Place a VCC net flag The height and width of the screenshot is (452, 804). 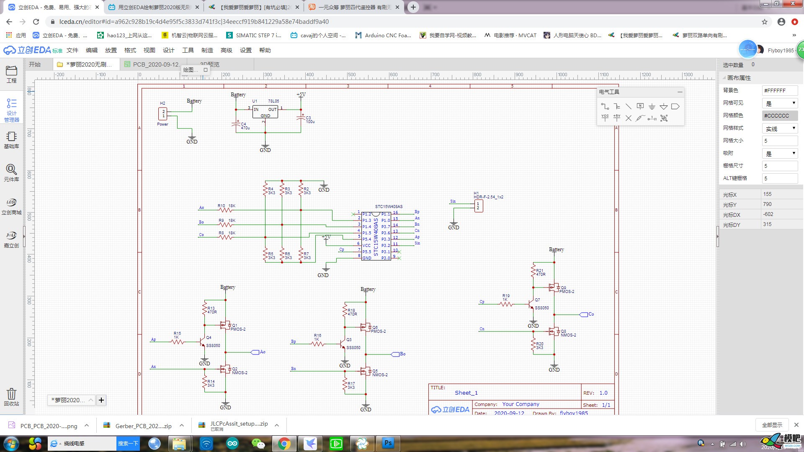pos(605,118)
